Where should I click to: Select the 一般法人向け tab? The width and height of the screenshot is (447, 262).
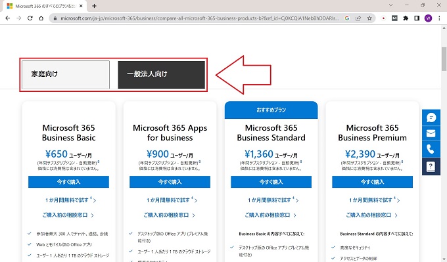click(161, 74)
